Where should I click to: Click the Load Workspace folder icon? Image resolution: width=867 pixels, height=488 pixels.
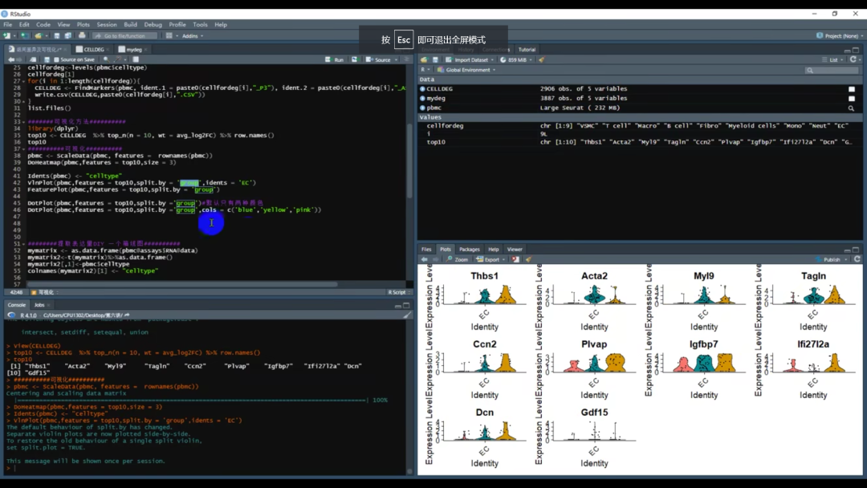coord(424,59)
